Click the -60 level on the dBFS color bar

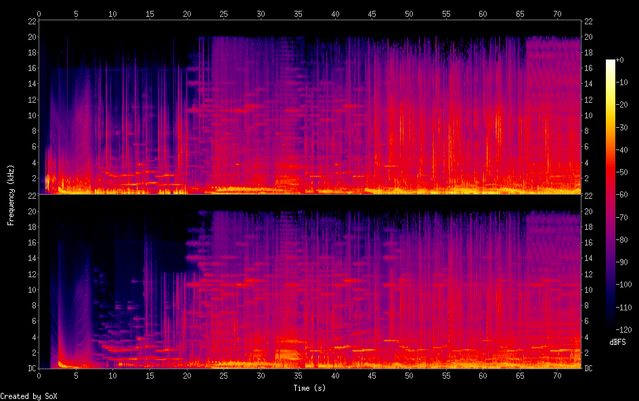click(611, 195)
